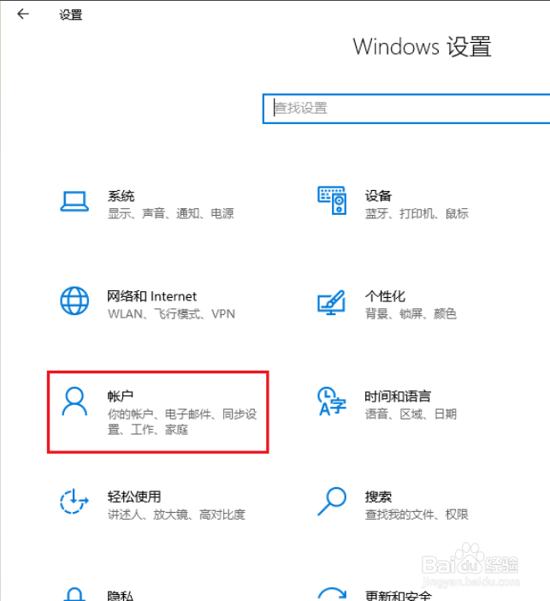Open the 时间和语言 clock icon
The height and width of the screenshot is (601, 550).
332,402
